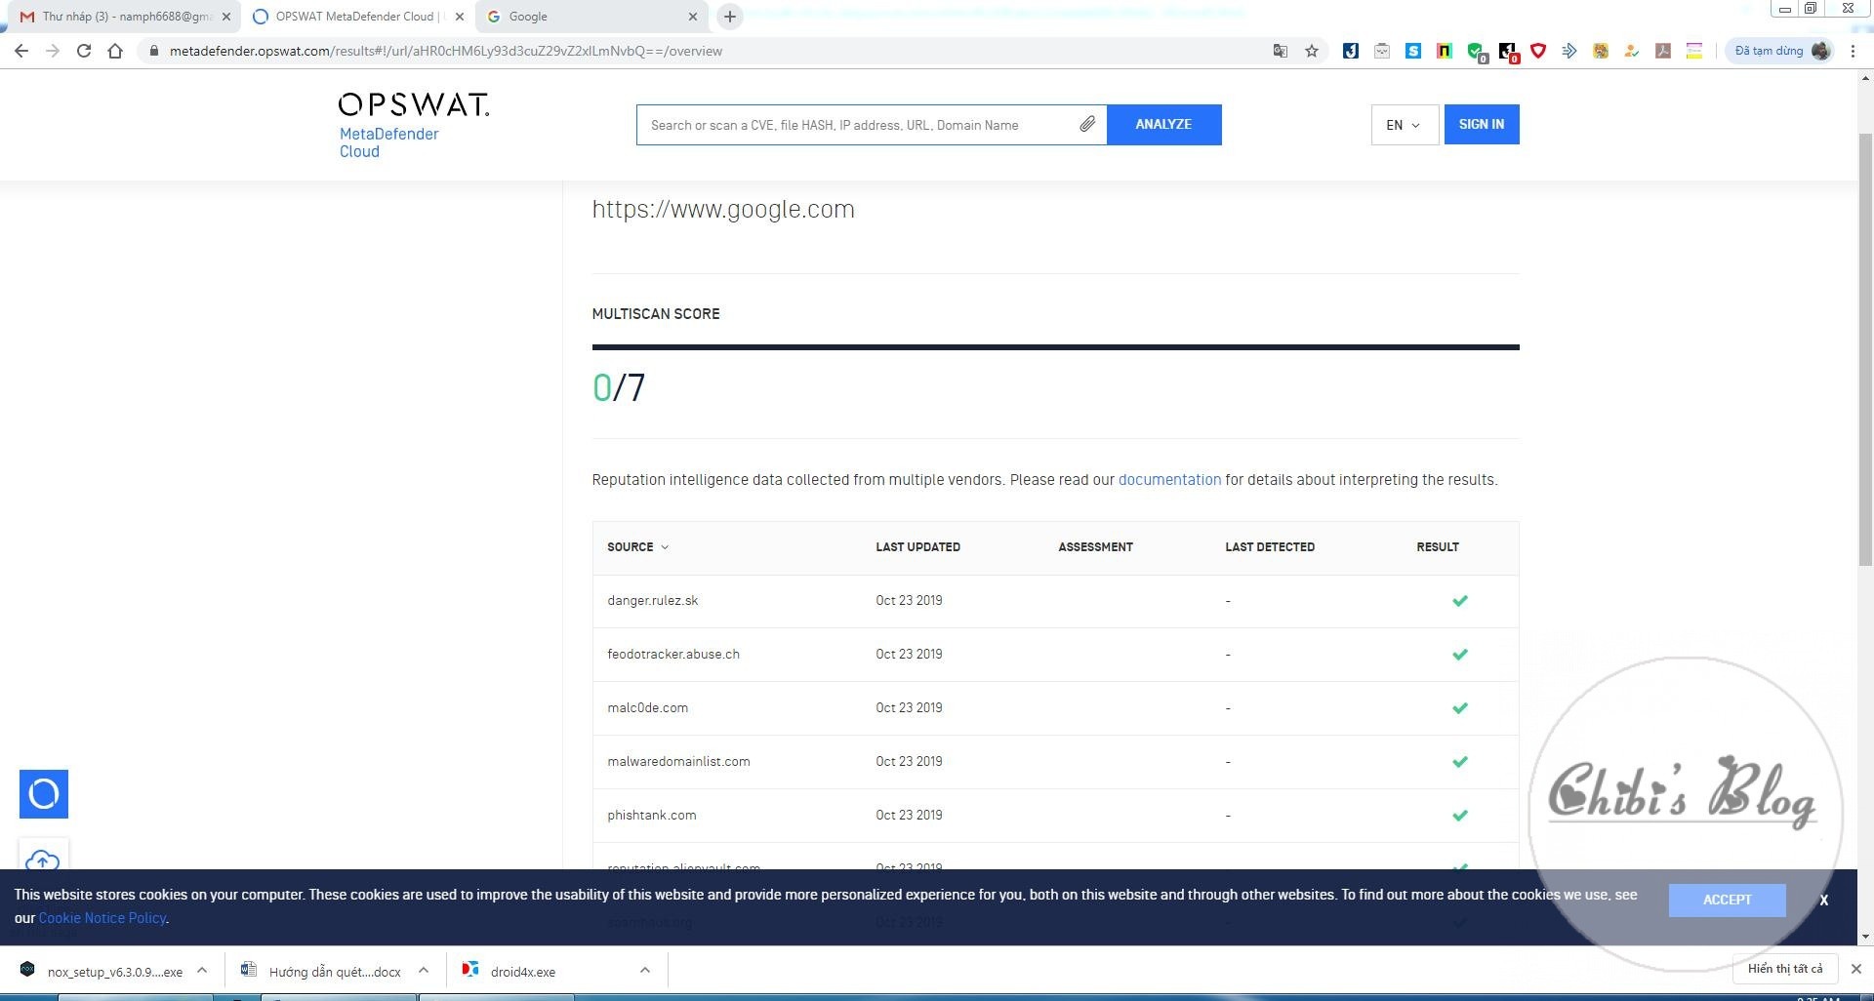The width and height of the screenshot is (1874, 1001).
Task: Attach a file with the paperclip icon
Action: tap(1087, 124)
